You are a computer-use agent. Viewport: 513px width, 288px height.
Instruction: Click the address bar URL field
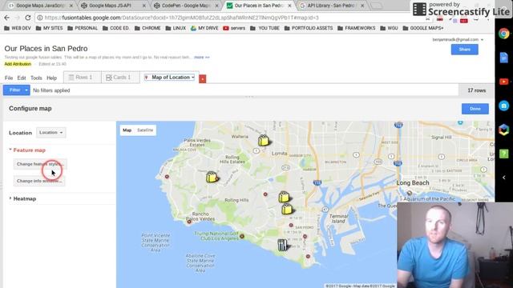point(229,18)
